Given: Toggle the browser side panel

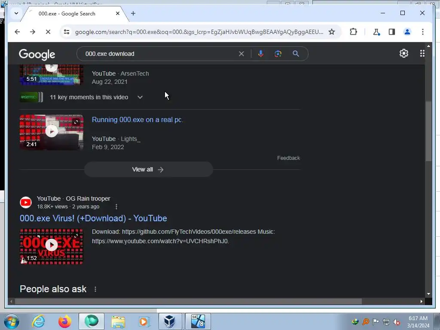Looking at the screenshot, I should tap(392, 32).
